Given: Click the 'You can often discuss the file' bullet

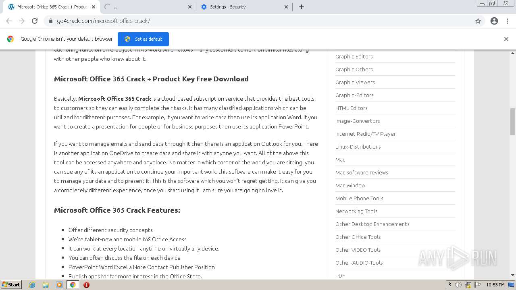Looking at the screenshot, I should 125,258.
